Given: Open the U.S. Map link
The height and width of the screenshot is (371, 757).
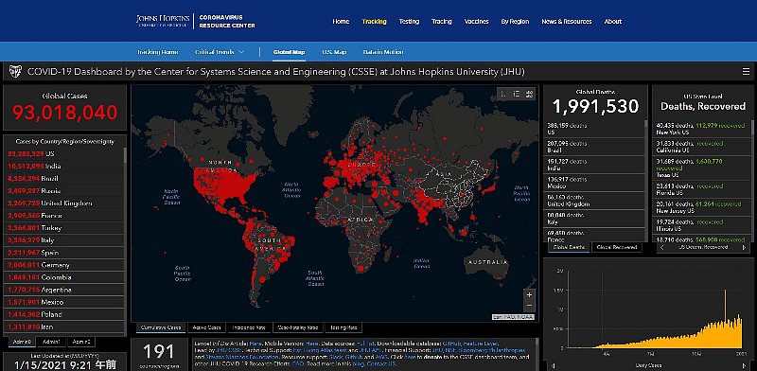Looking at the screenshot, I should [x=334, y=52].
